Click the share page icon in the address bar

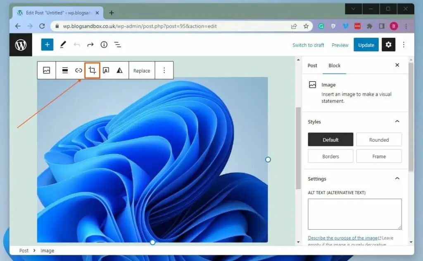click(x=294, y=26)
